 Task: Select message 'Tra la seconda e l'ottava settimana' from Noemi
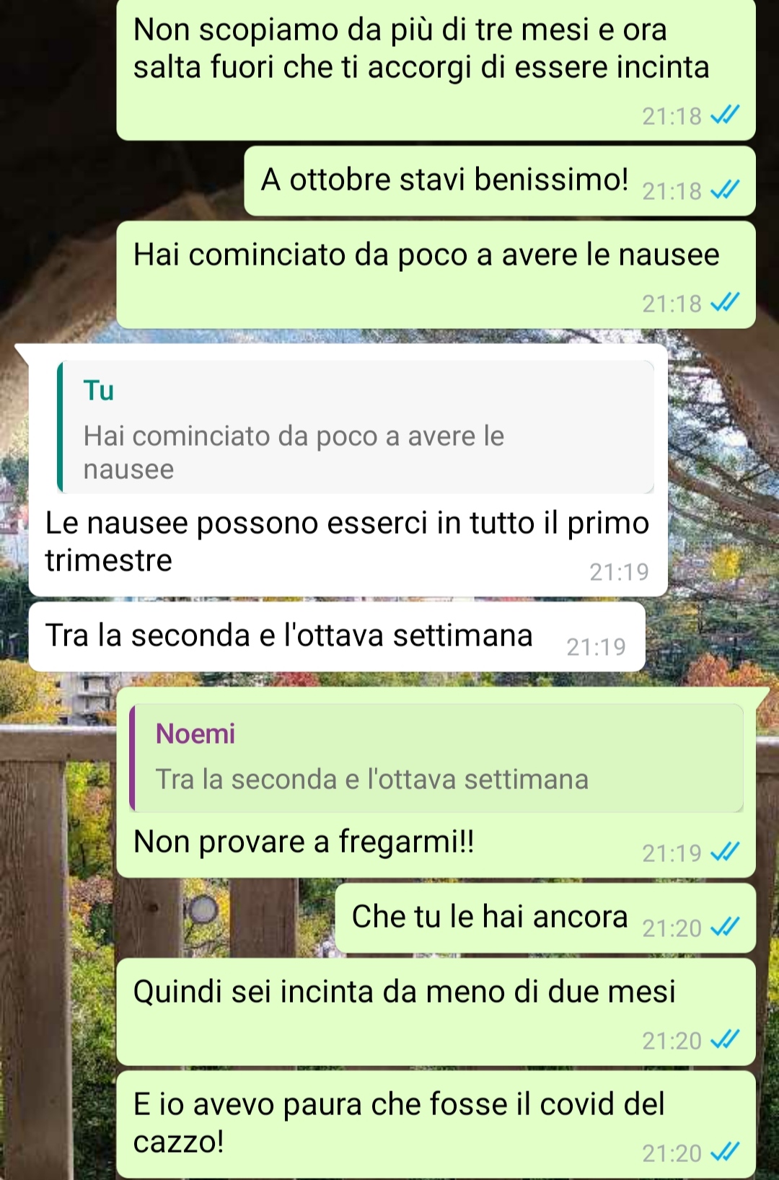pos(337,637)
